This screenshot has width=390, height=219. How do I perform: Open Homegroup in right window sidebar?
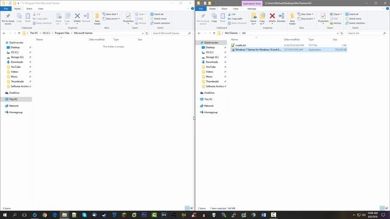[x=211, y=112]
